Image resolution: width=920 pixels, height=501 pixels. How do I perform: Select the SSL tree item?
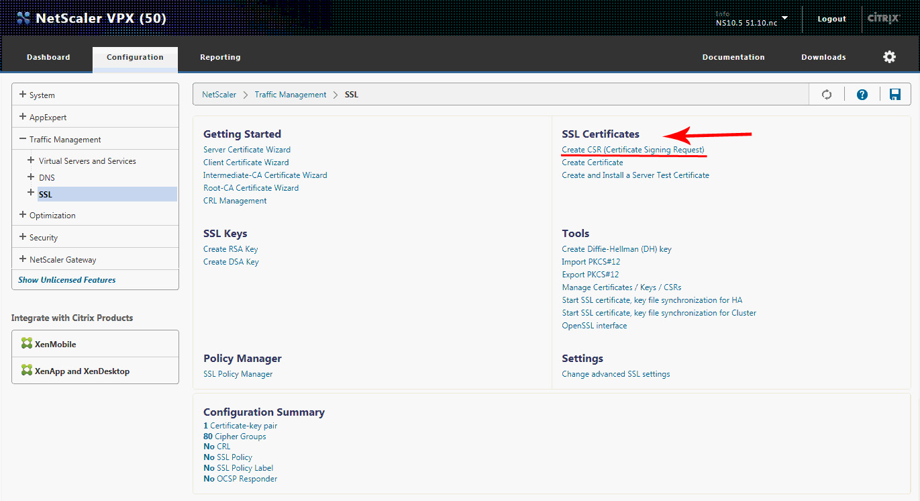[x=45, y=195]
